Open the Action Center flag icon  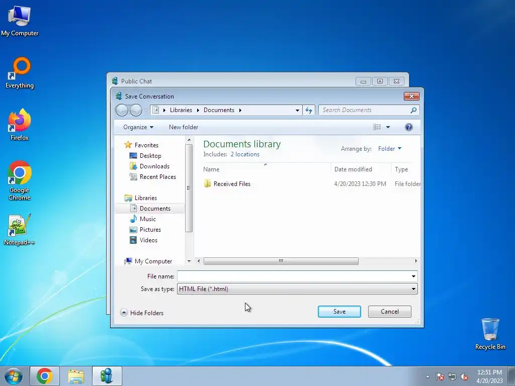440,376
